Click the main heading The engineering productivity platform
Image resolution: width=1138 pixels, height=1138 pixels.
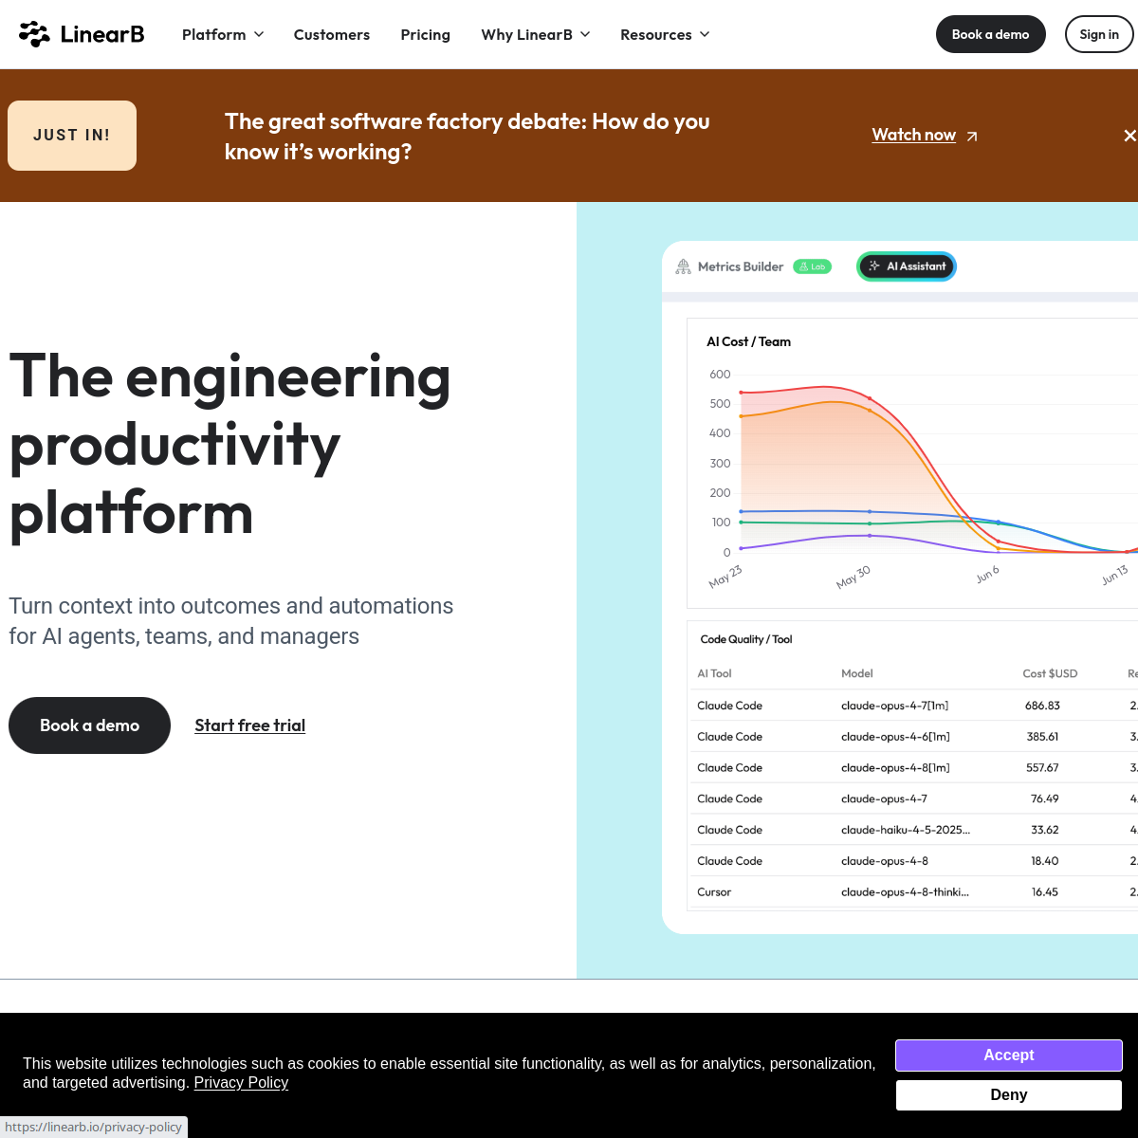[x=229, y=445]
